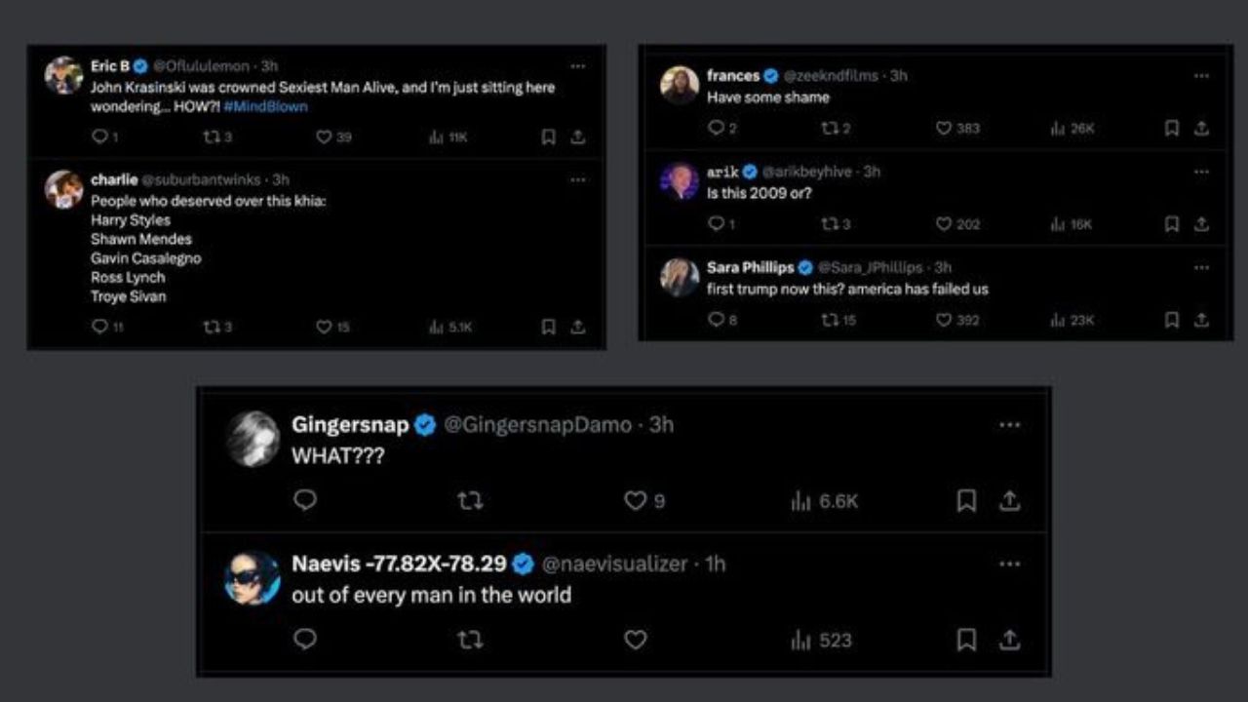Open more options menu on Gingersnap's tweet
Viewport: 1248px width, 702px height.
[1010, 425]
